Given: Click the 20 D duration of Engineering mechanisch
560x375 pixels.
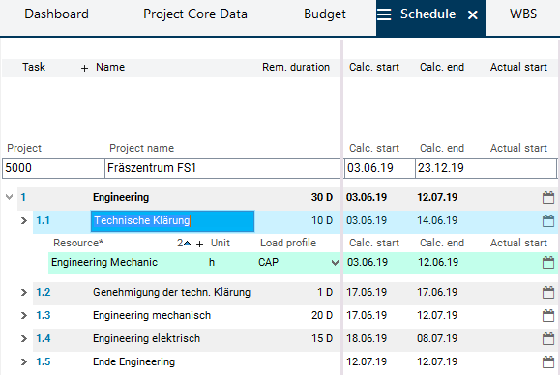Looking at the screenshot, I should click(x=322, y=315).
